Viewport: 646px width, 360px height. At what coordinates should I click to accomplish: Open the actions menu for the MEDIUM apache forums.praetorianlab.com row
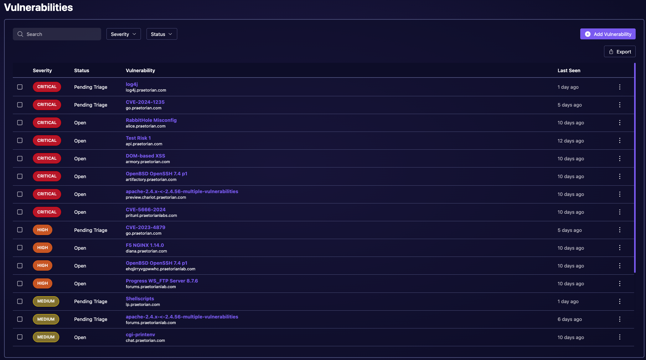[619, 319]
